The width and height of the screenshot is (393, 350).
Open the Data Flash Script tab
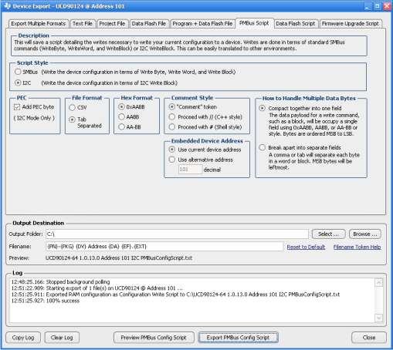click(296, 24)
